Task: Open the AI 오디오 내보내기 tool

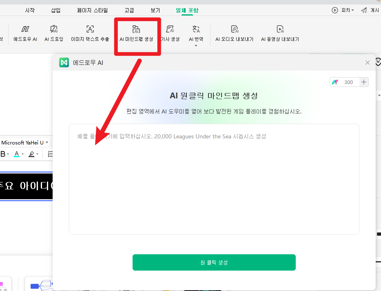Action: point(234,33)
